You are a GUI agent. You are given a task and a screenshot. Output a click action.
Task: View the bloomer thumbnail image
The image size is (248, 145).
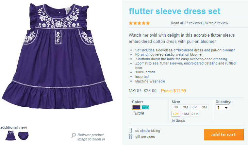[x=23, y=136]
